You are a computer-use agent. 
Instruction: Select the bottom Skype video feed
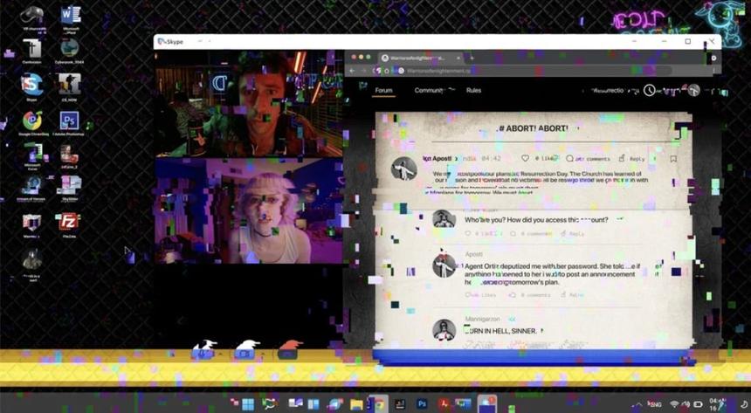coord(249,210)
